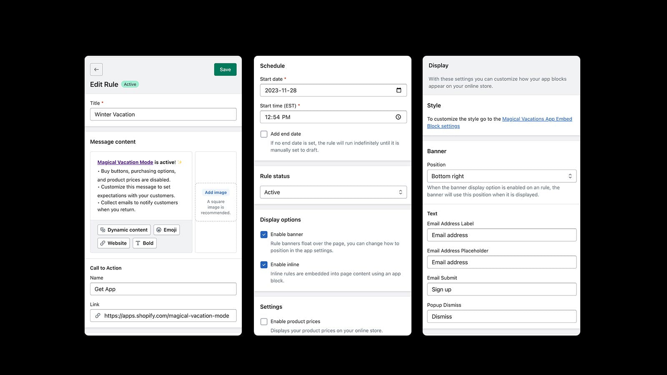Click the Magical Vacation Mode link
Viewport: 667px width, 375px height.
click(x=124, y=162)
